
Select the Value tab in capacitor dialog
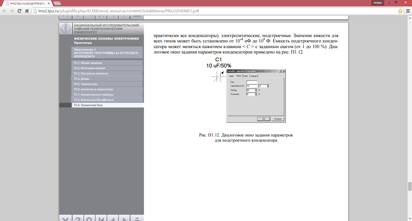click(239, 76)
